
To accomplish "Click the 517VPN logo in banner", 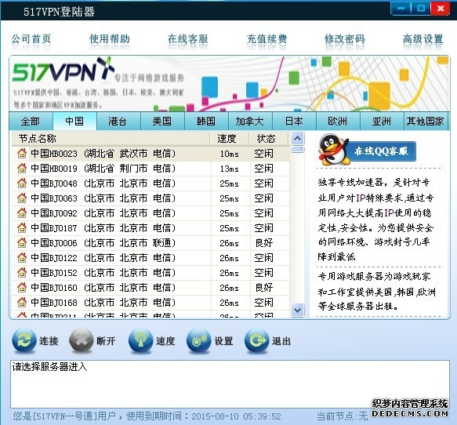I will click(63, 70).
